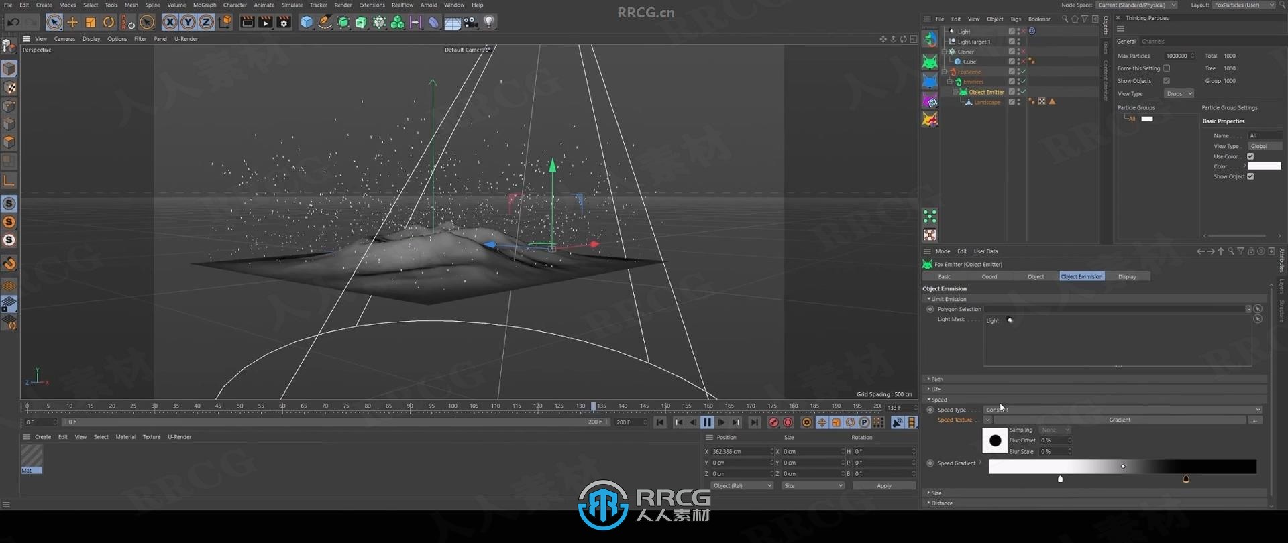Collapse the Cloner tree node

pos(945,52)
